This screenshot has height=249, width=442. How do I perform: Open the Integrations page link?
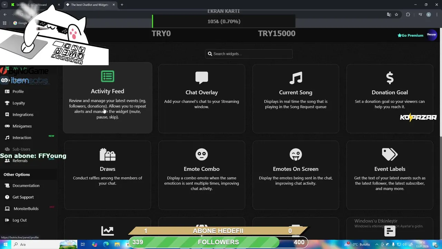[23, 114]
